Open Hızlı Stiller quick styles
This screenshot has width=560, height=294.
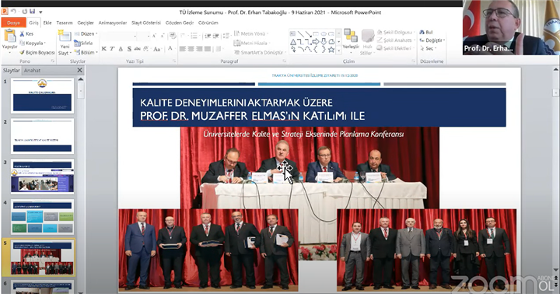coord(367,42)
